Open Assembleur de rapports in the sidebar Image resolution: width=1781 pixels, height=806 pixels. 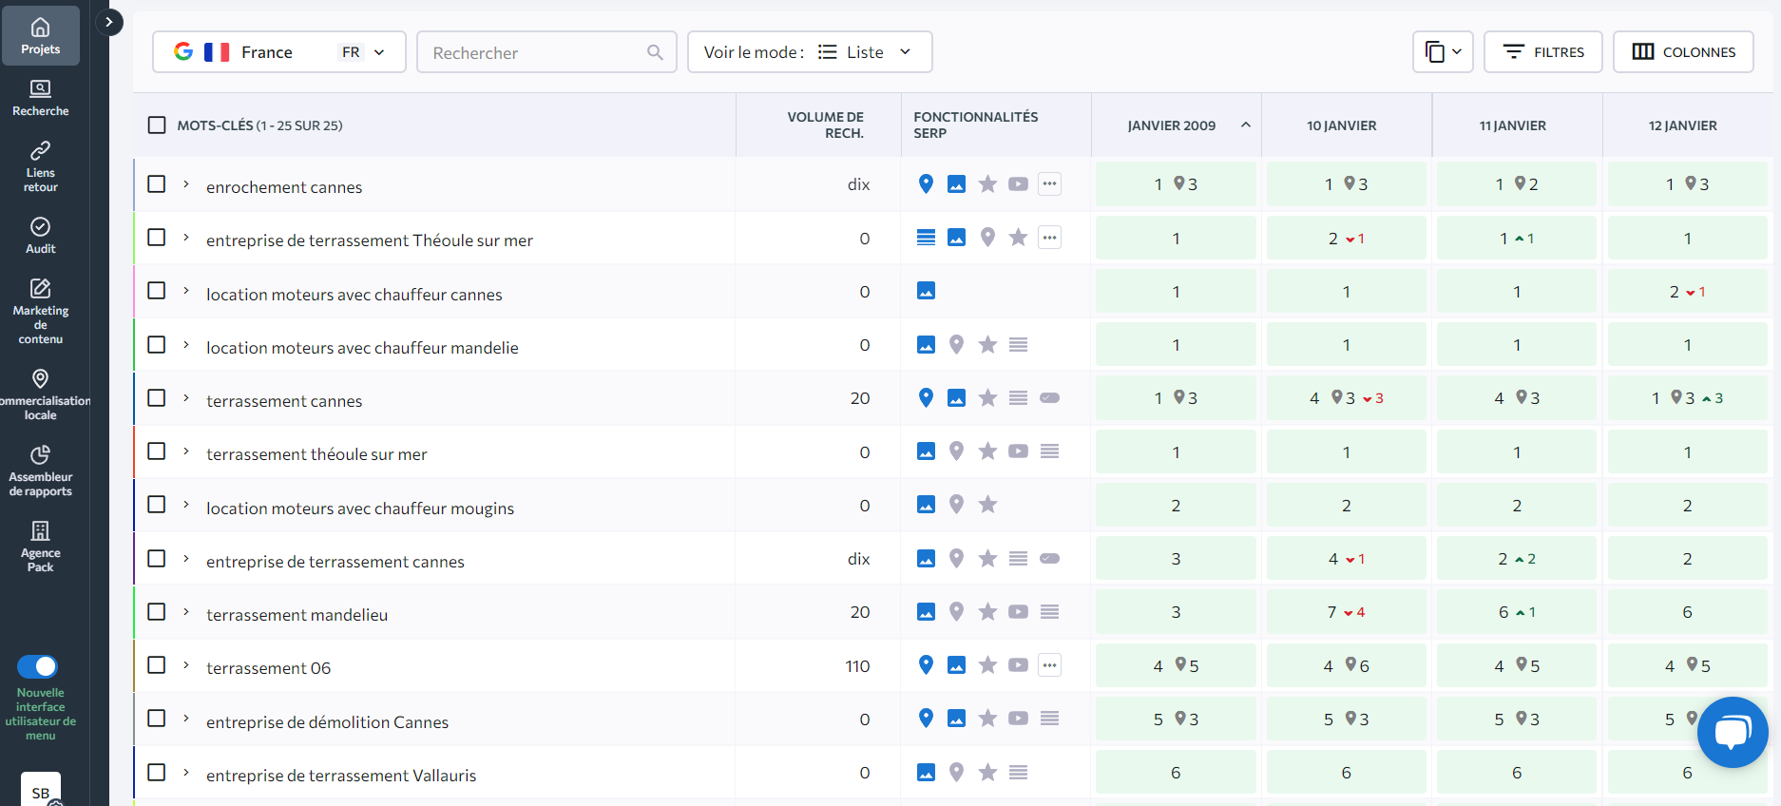[x=40, y=470]
